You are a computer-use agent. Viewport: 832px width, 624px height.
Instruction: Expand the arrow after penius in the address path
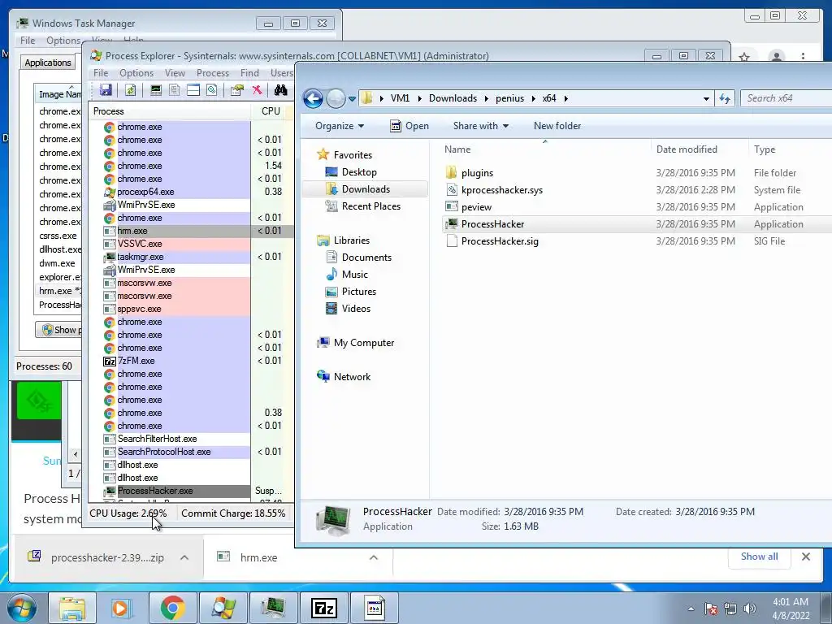point(533,98)
